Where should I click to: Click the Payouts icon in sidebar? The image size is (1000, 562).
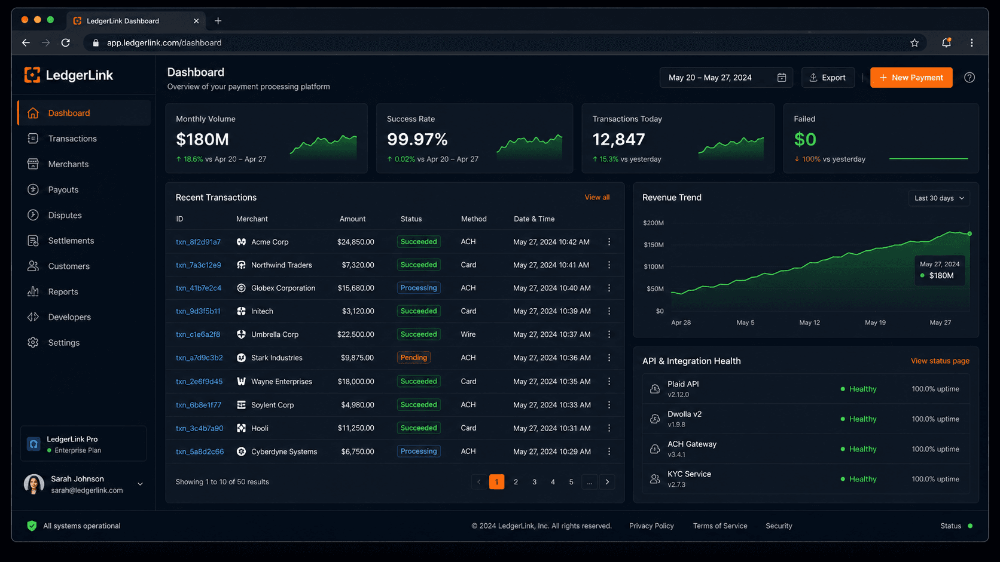[33, 189]
